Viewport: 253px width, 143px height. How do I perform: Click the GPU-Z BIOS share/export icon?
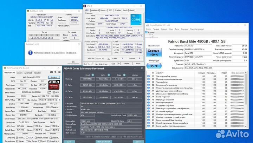(x=49, y=92)
